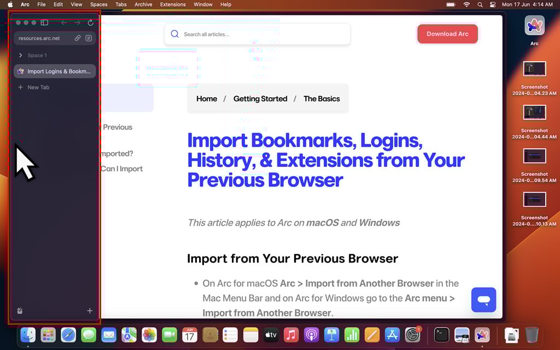Go forward with the right arrow
The height and width of the screenshot is (350, 560).
point(77,22)
